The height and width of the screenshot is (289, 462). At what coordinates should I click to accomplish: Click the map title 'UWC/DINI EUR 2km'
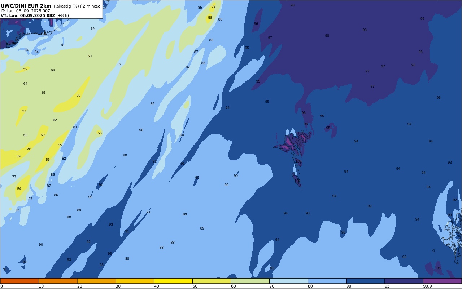26,6
